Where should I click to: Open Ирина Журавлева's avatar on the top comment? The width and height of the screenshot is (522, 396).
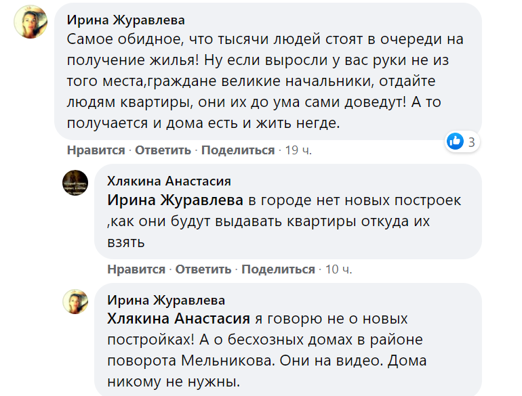31,24
